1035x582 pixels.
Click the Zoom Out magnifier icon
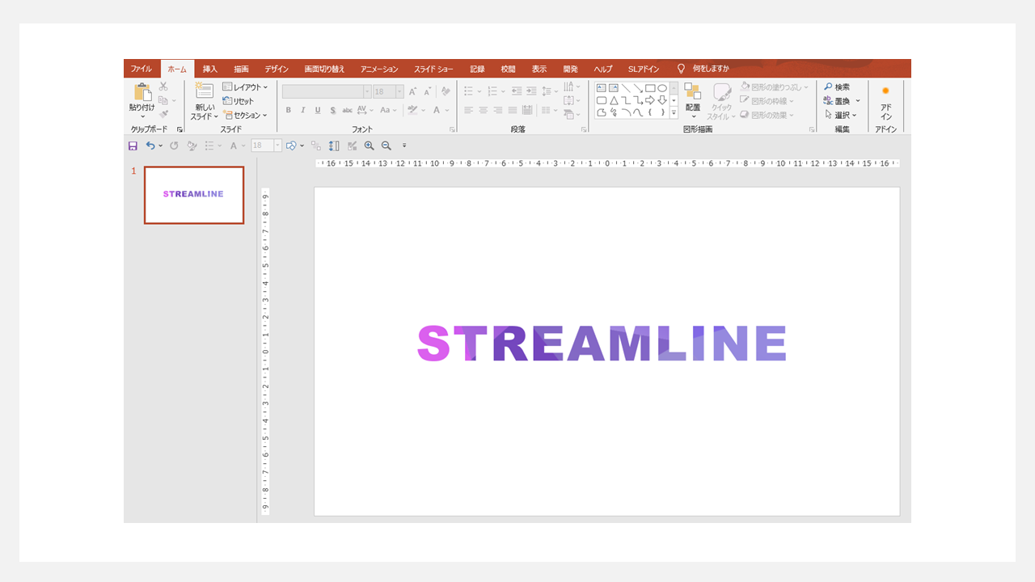(x=386, y=145)
